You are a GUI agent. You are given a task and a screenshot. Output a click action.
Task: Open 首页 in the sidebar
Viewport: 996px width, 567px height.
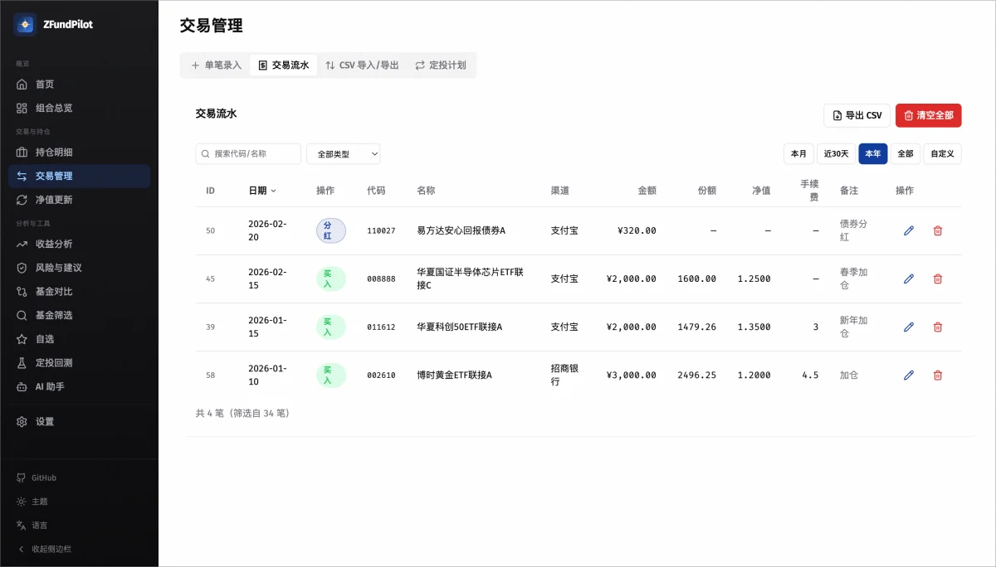tap(79, 84)
